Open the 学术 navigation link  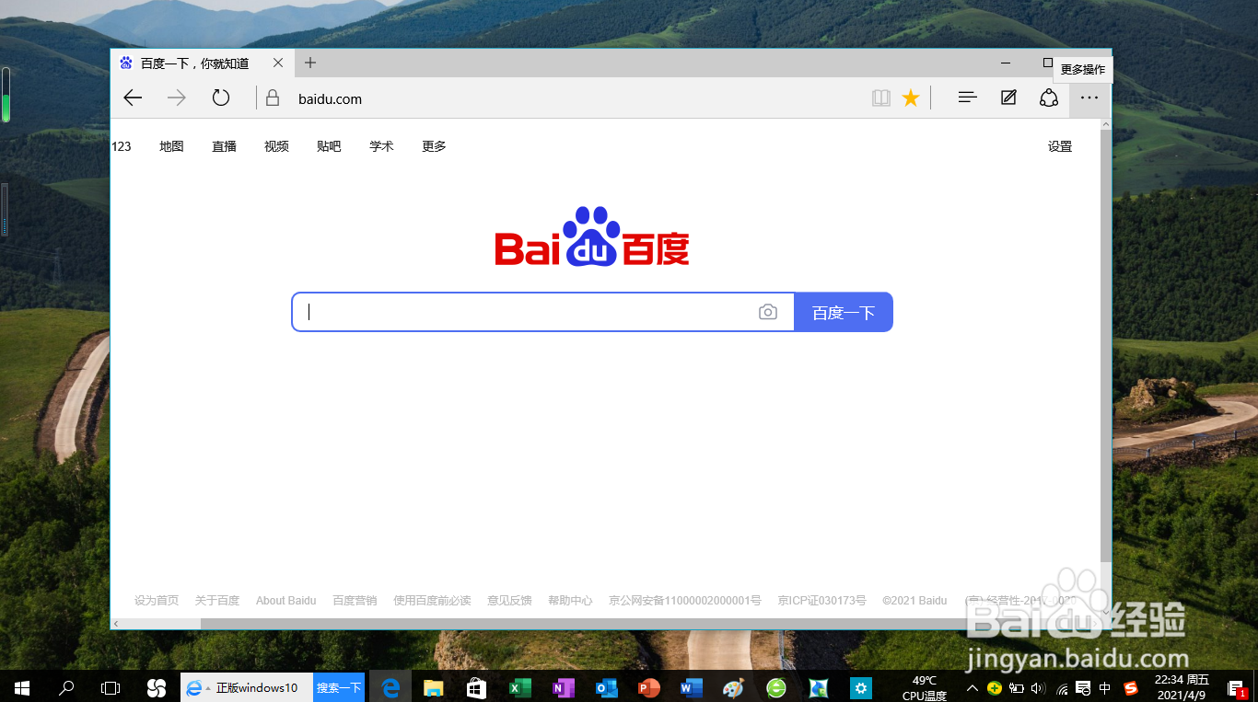click(x=381, y=146)
